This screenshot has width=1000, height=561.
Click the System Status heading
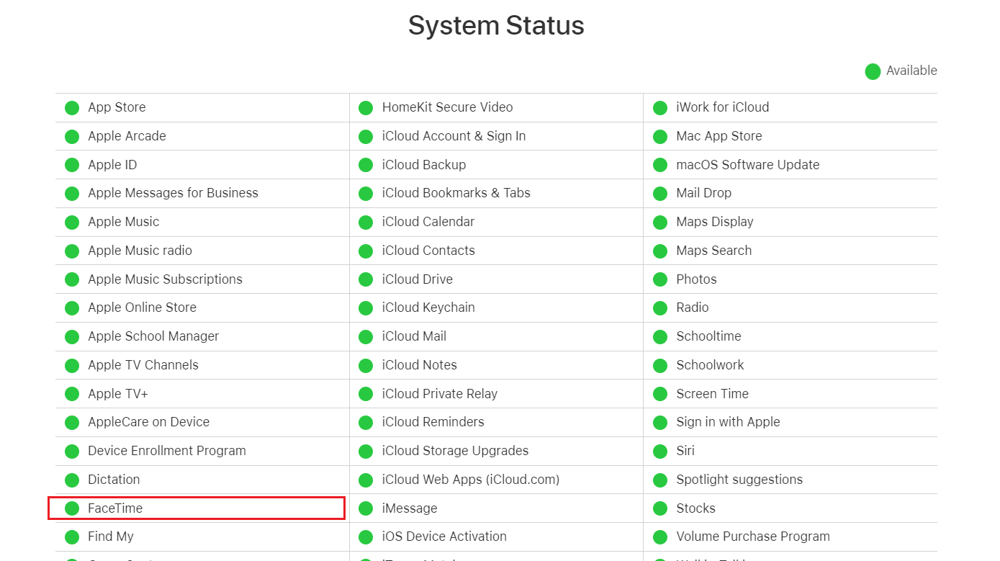tap(496, 26)
